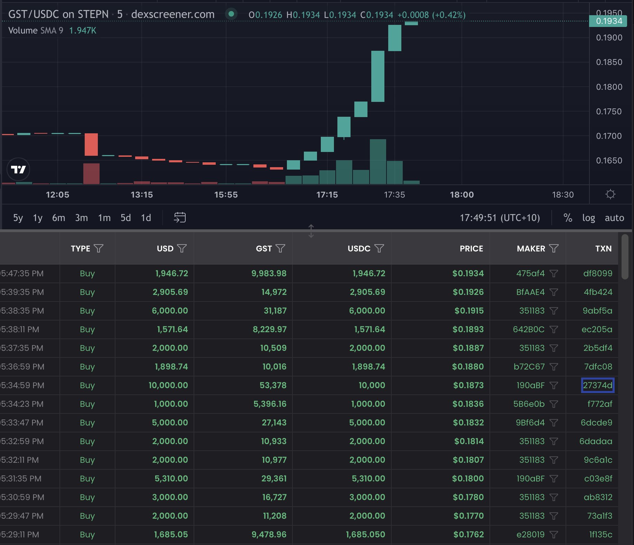634x545 pixels.
Task: Open transaction c03e8f link
Action: coord(598,479)
